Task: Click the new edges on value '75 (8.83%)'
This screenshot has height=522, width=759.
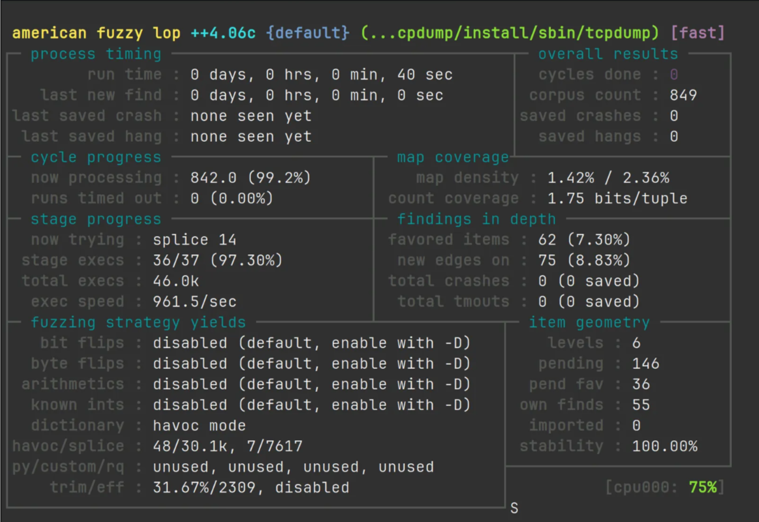Action: 585,260
